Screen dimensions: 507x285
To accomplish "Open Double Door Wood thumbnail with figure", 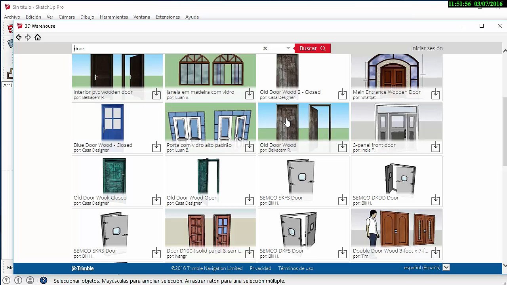I will (x=396, y=228).
